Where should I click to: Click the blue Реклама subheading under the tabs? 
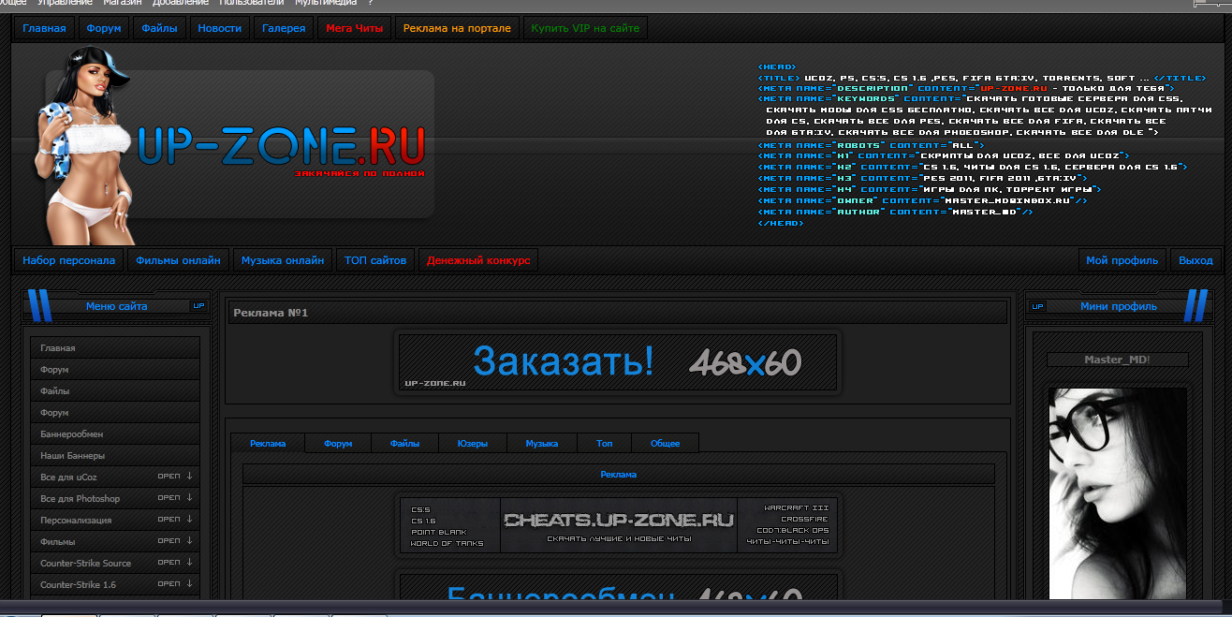click(618, 475)
